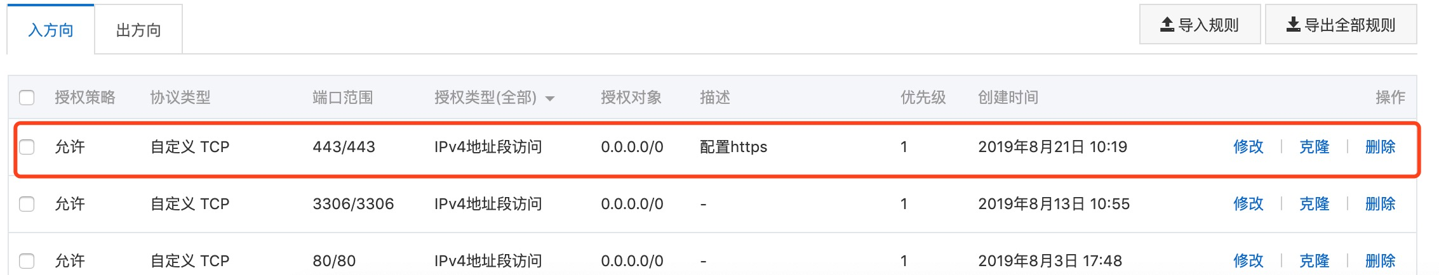Viewport: 1439px width, 275px height.
Task: Click the 导出全部规则 button
Action: pyautogui.click(x=1341, y=25)
